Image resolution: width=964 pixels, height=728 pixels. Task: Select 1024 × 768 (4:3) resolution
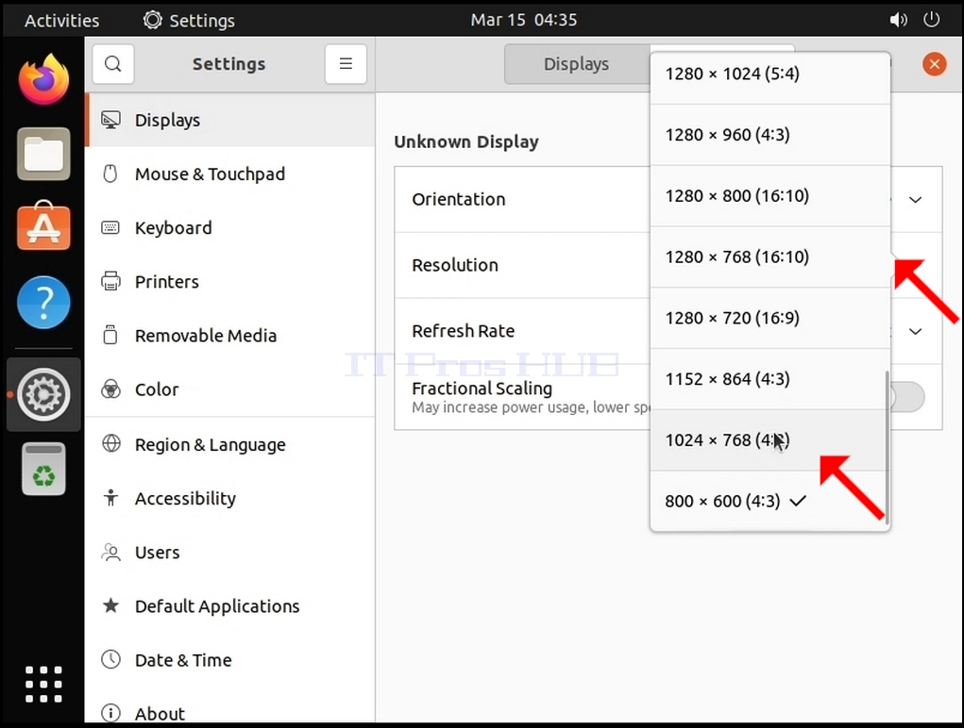tap(770, 440)
